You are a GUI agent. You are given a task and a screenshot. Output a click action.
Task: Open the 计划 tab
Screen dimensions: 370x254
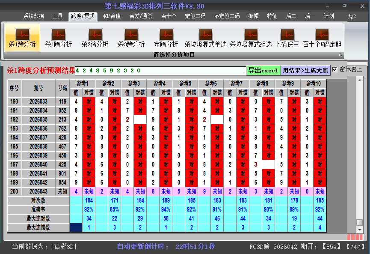(329, 16)
